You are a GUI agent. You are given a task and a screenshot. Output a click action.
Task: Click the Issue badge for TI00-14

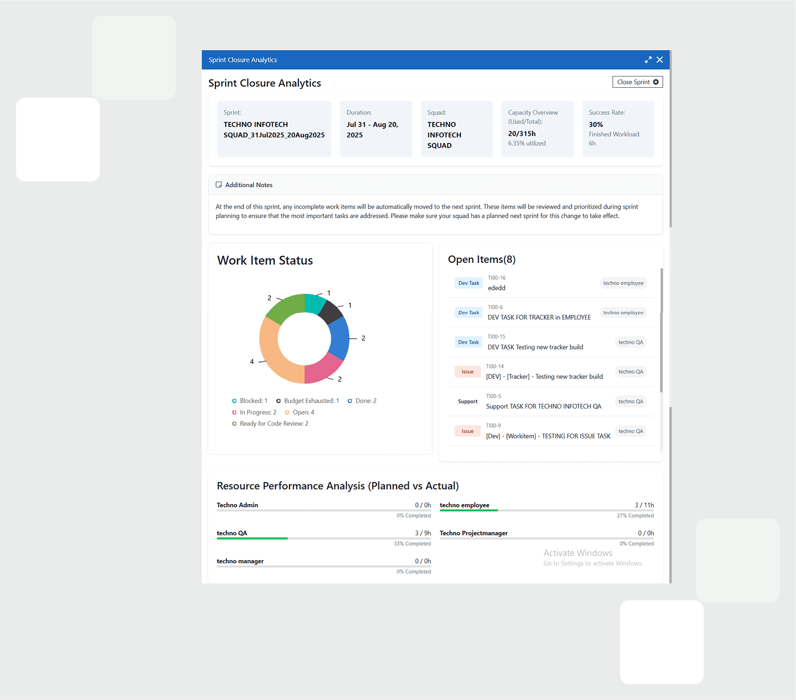pyautogui.click(x=468, y=372)
